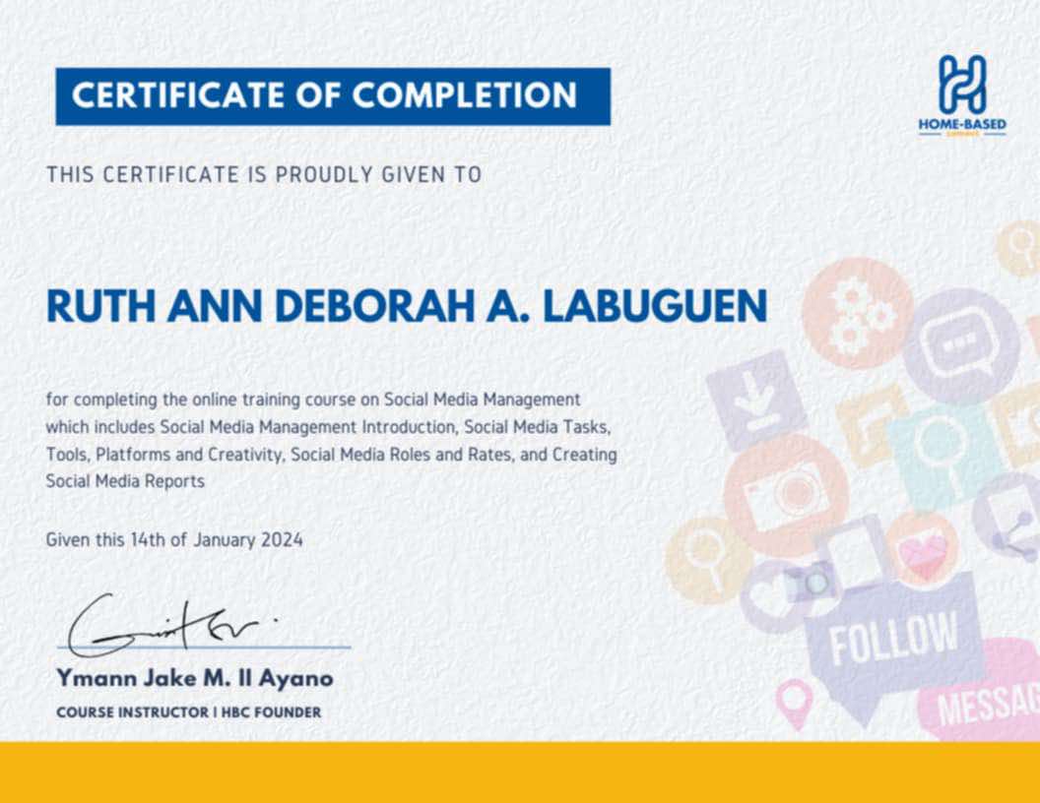The width and height of the screenshot is (1040, 803).
Task: Click the name 'RUTH ANN DEBORAH A. LABUGUEN'
Action: click(407, 306)
